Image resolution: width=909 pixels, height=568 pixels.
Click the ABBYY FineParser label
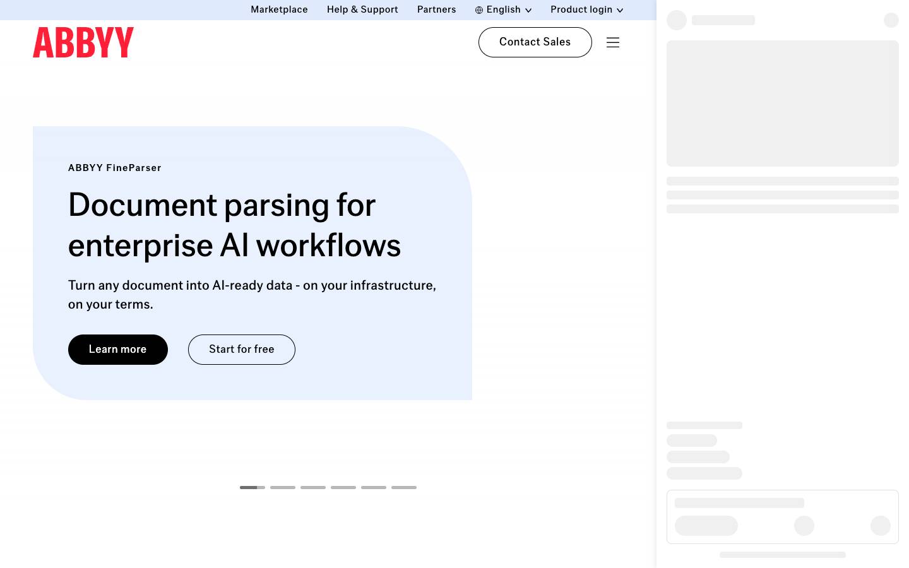[x=115, y=168]
